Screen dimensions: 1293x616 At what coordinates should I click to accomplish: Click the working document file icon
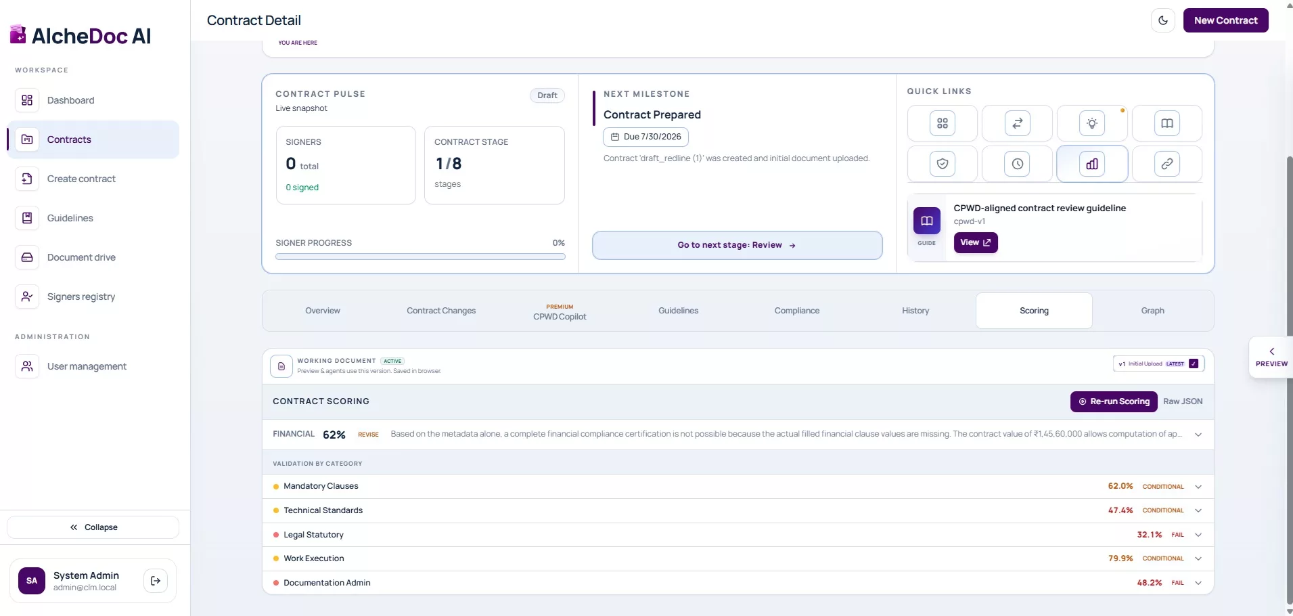click(x=281, y=366)
